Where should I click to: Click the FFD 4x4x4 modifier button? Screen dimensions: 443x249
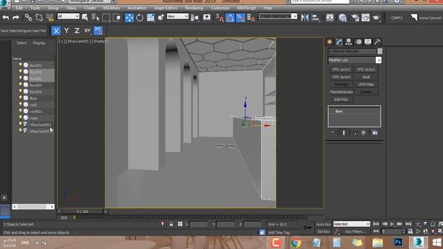pos(341,77)
